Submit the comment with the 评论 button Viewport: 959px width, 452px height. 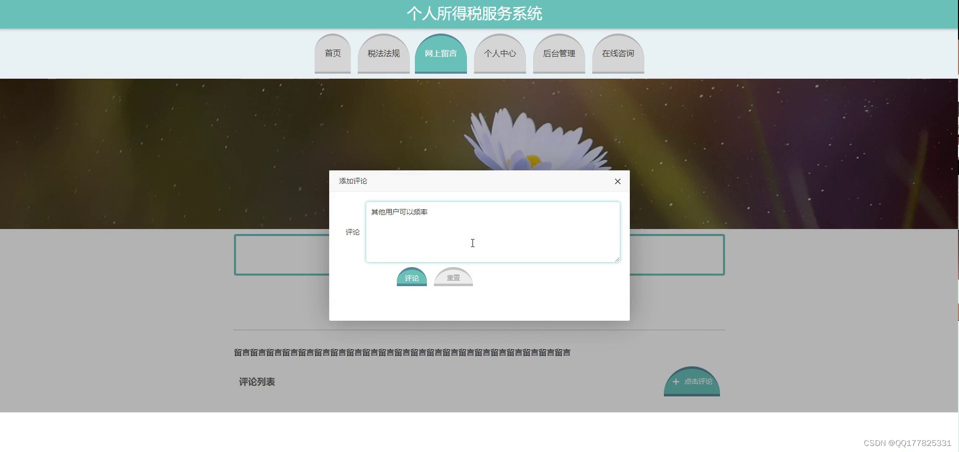tap(411, 278)
